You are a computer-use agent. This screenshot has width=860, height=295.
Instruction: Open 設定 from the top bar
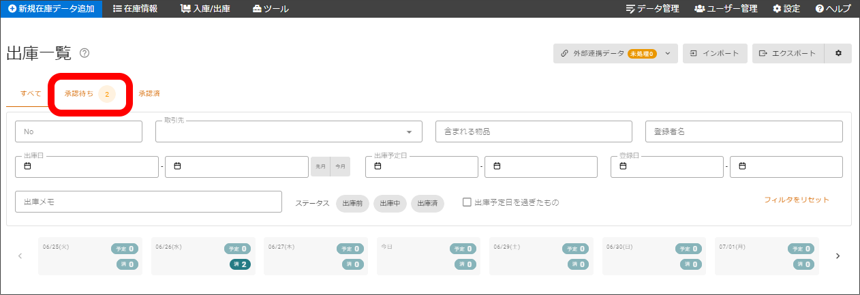(786, 9)
